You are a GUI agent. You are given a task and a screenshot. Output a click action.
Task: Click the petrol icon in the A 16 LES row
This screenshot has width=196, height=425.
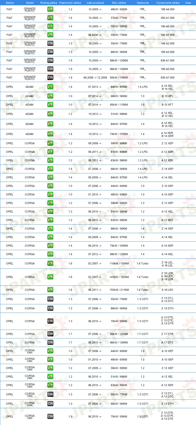tap(50, 290)
